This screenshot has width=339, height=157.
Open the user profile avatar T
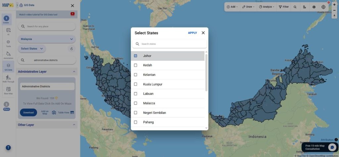coord(8,148)
